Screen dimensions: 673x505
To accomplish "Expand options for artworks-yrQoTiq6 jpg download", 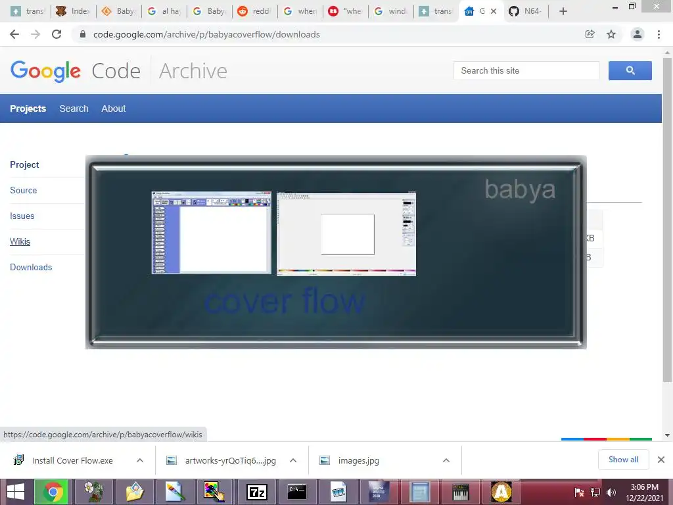I will coord(293,460).
